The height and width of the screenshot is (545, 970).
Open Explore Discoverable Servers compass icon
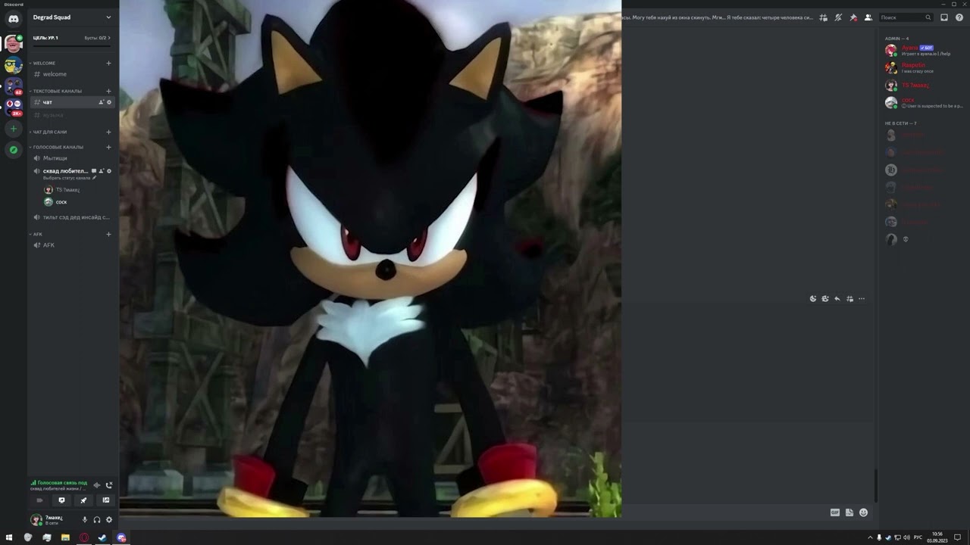pos(13,150)
